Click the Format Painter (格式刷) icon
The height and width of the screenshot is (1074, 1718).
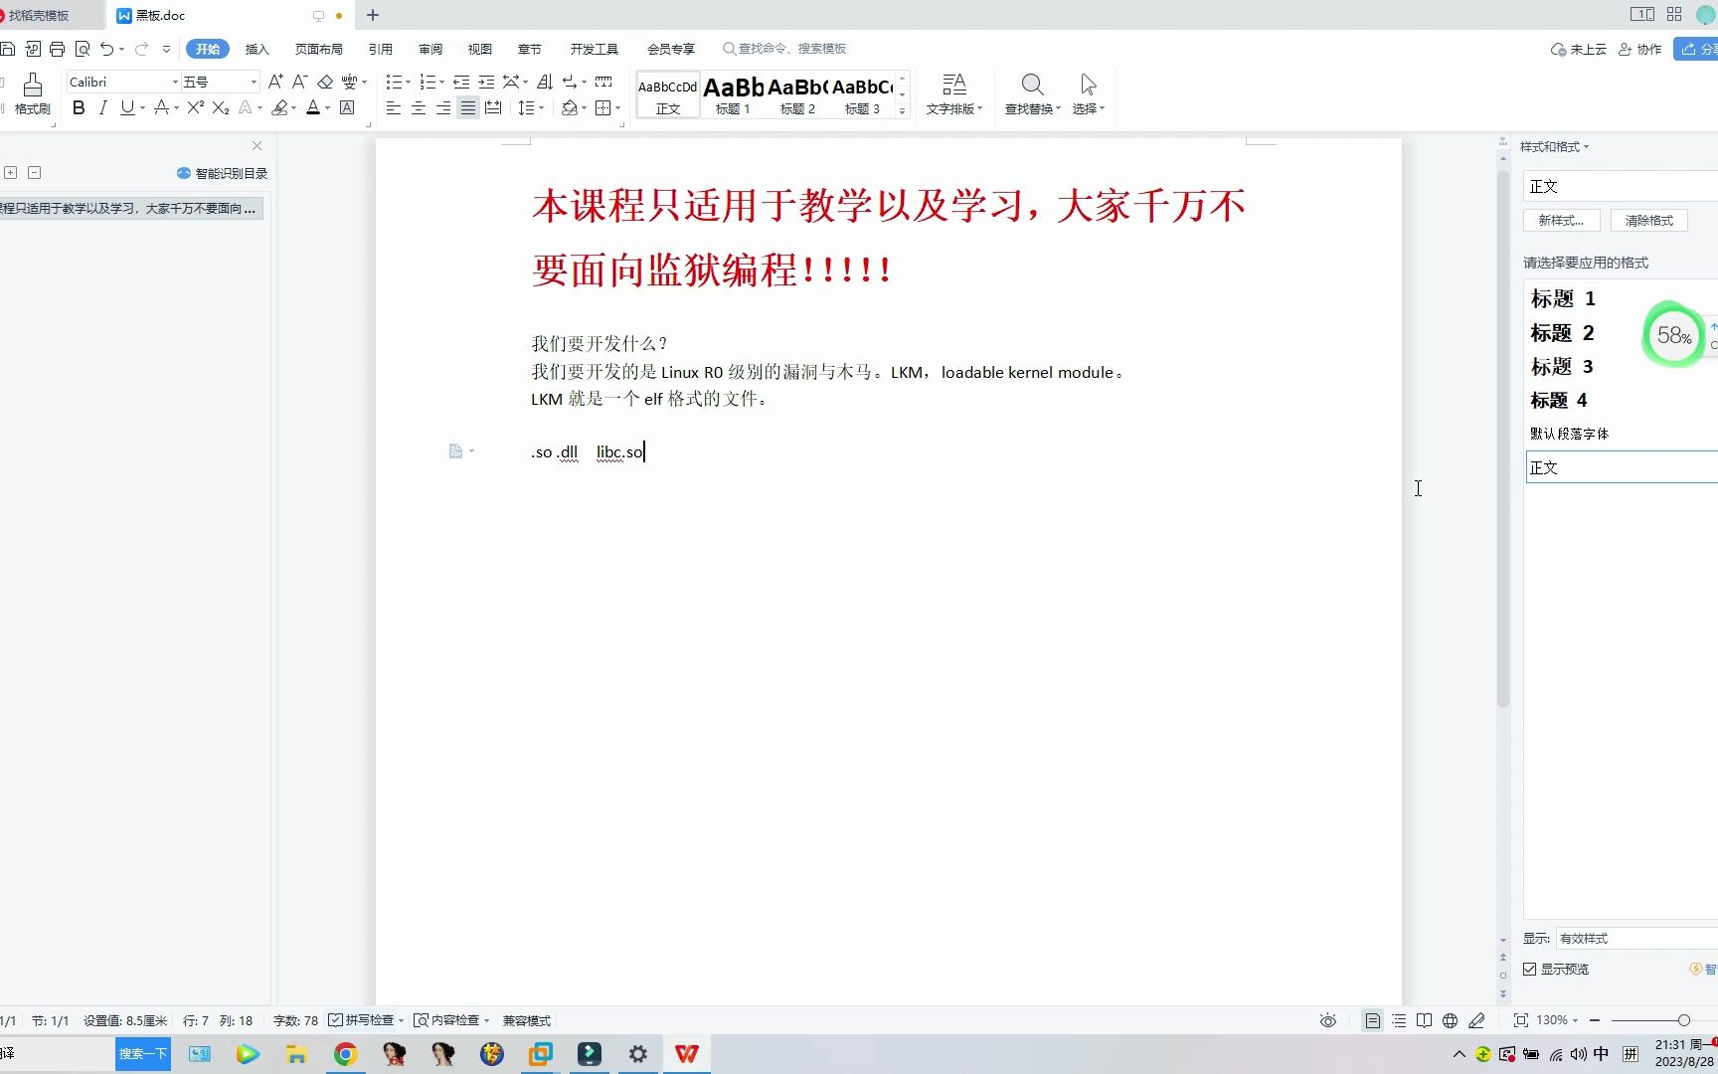click(x=32, y=94)
